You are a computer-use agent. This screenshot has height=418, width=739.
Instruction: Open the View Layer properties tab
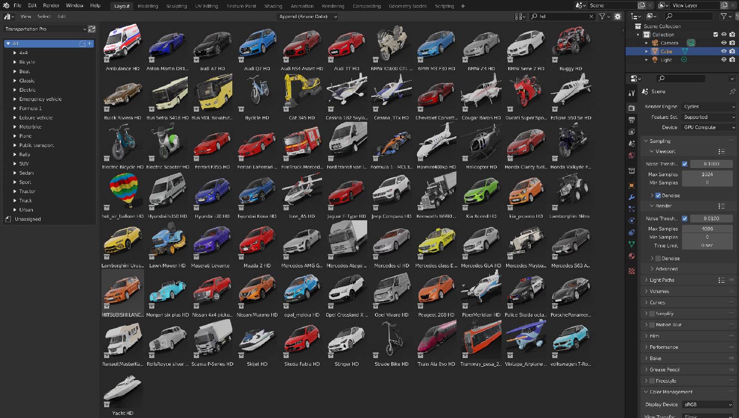click(x=632, y=132)
